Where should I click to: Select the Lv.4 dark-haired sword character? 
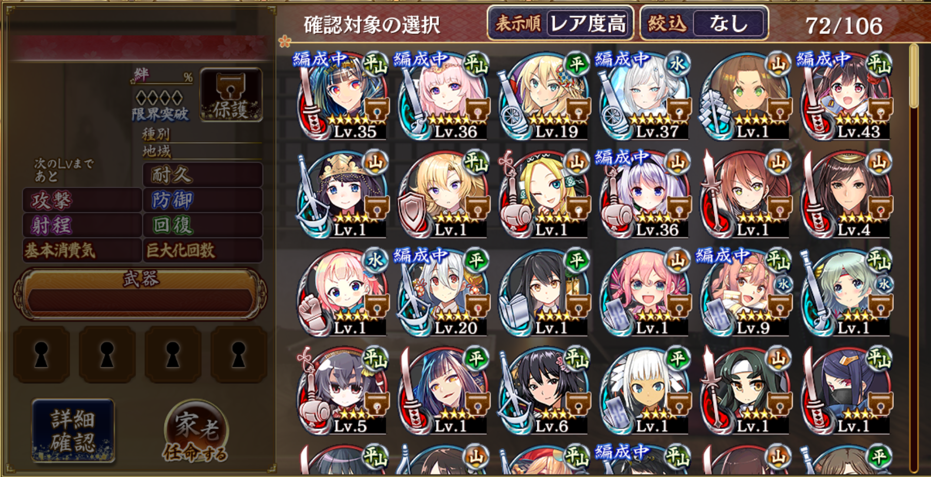point(846,194)
